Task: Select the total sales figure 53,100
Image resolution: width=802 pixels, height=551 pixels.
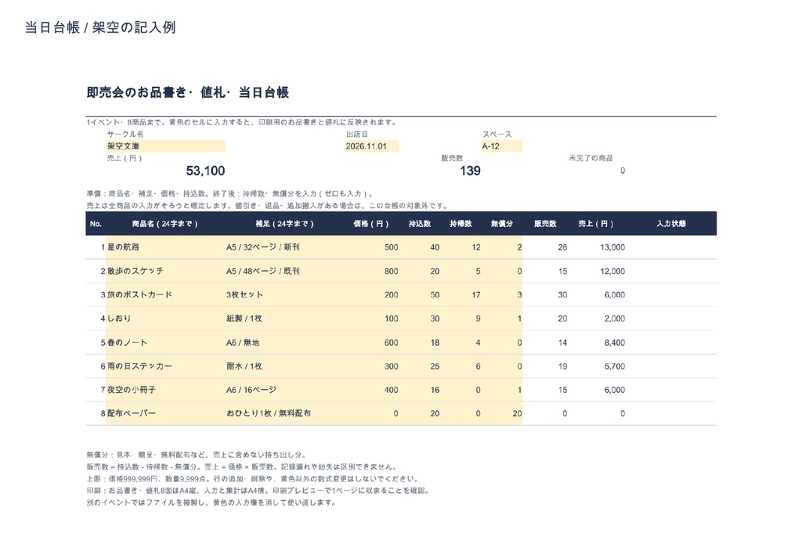Action: [x=205, y=171]
